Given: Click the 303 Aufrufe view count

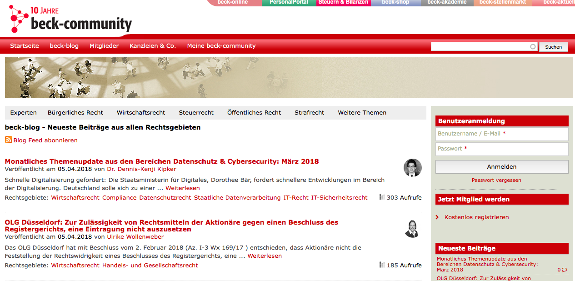Looking at the screenshot, I should (x=404, y=198).
